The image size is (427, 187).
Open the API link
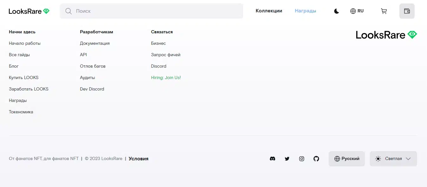pyautogui.click(x=83, y=55)
